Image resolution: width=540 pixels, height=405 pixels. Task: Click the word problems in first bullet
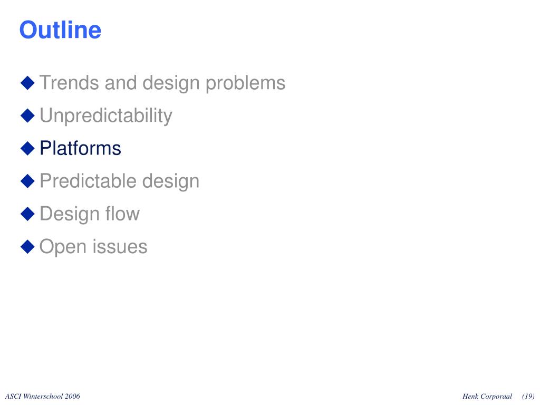coord(246,83)
